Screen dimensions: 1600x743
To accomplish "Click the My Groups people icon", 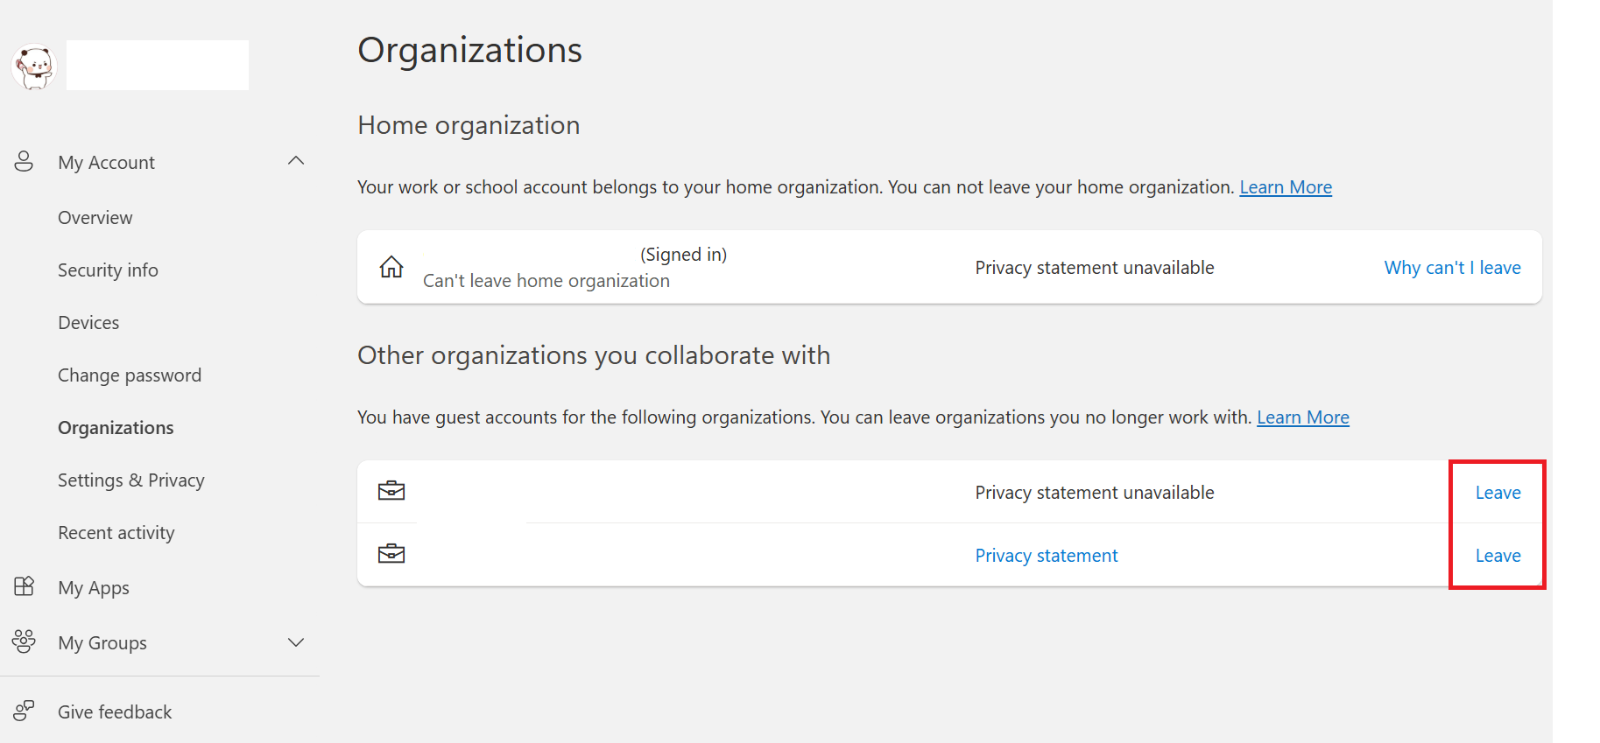I will click(24, 641).
